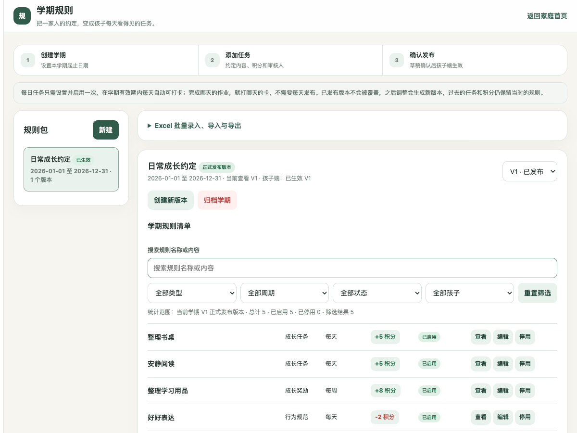577x433 pixels.
Task: Open the 全部类型 filter dropdown
Action: pos(192,293)
